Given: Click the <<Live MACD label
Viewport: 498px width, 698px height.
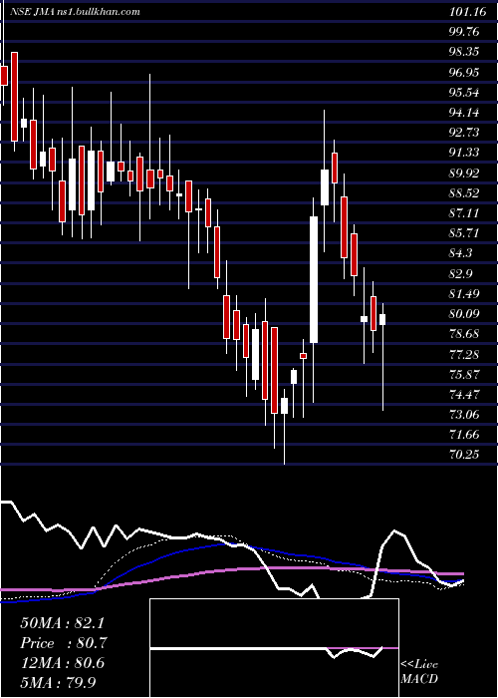Looking at the screenshot, I should (419, 671).
